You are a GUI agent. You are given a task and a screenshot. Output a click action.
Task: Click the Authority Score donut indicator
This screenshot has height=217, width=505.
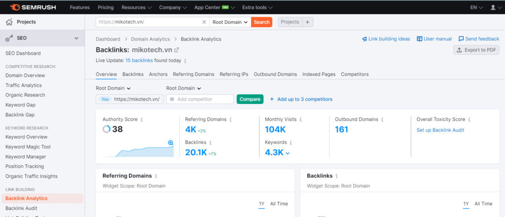tap(107, 129)
